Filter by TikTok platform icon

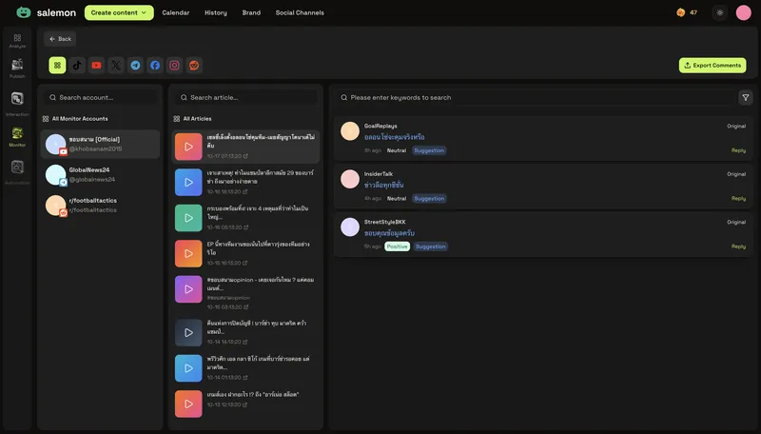[x=77, y=65]
